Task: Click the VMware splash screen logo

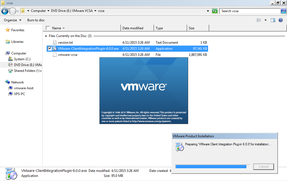Action: [x=144, y=87]
